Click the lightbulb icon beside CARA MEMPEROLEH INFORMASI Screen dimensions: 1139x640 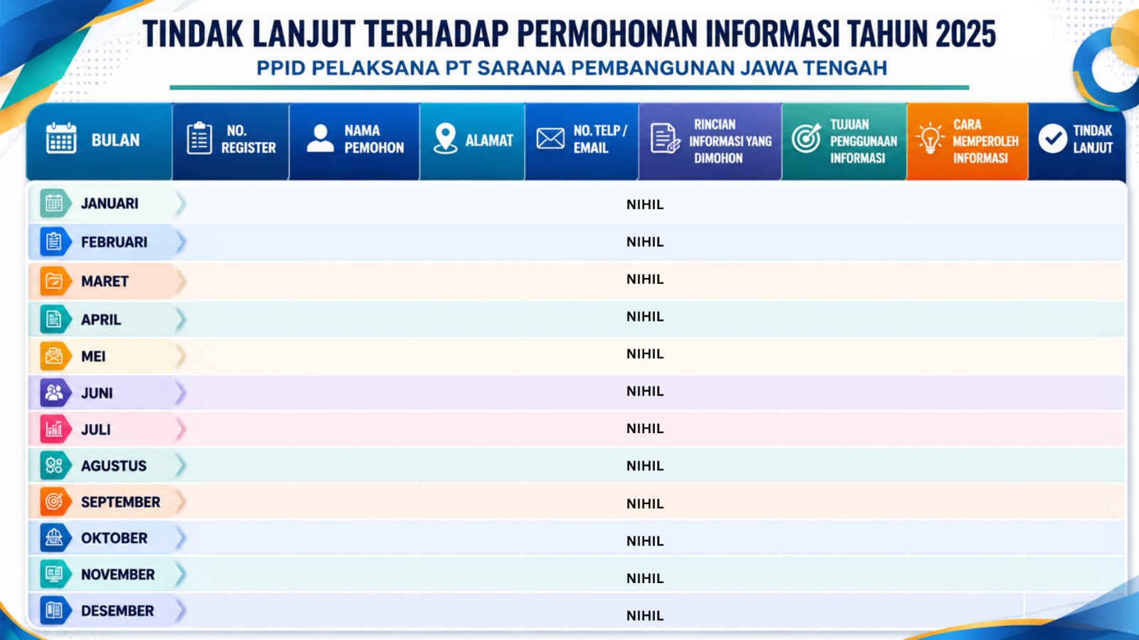tap(930, 138)
